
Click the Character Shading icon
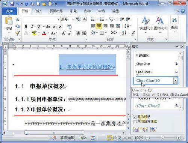pyautogui.click(x=78, y=33)
